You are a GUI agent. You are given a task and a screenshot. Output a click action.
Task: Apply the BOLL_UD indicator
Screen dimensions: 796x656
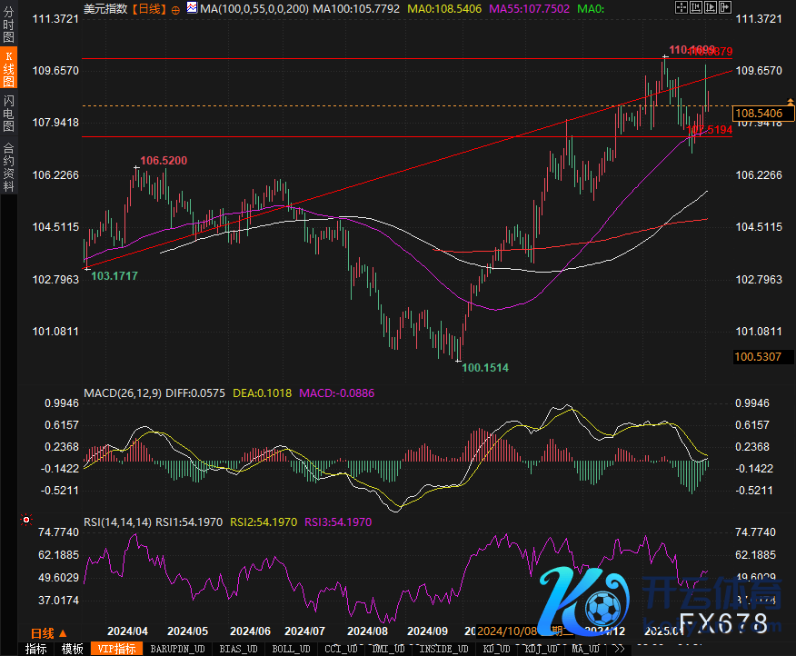[291, 649]
